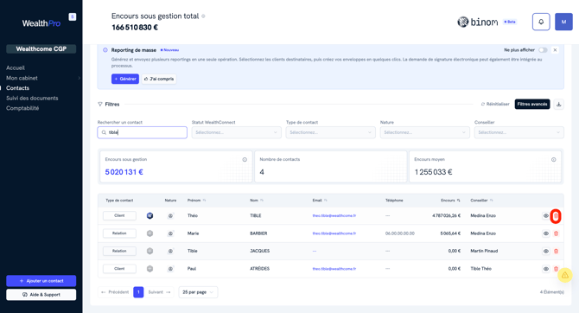The height and width of the screenshot is (313, 579).
Task: Open the email link in Paul ATRÉIDES row
Action: (x=334, y=269)
